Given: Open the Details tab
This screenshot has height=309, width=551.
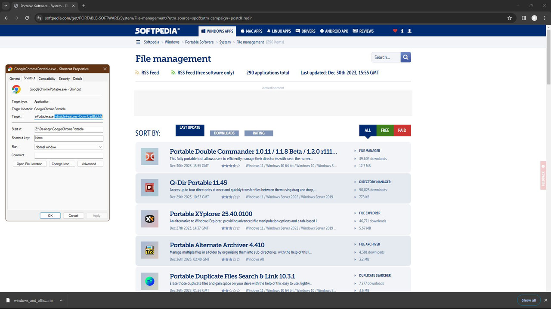Looking at the screenshot, I should (x=77, y=79).
